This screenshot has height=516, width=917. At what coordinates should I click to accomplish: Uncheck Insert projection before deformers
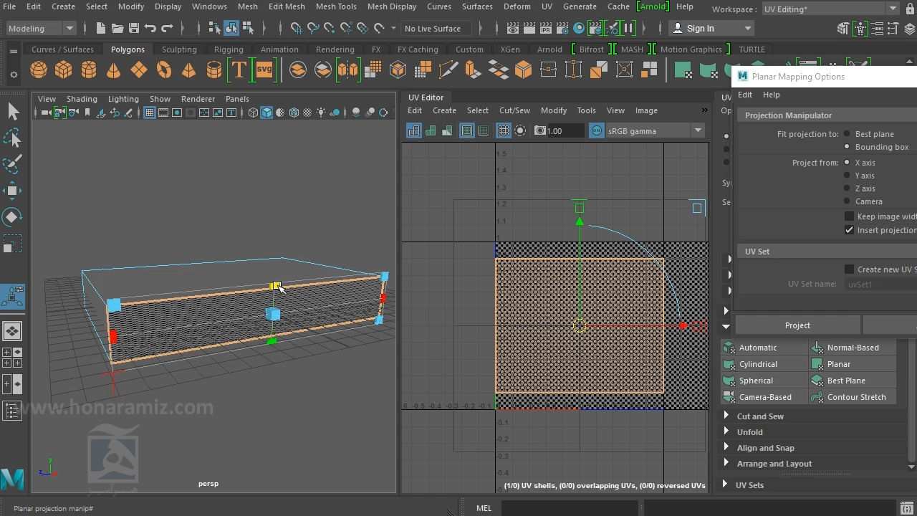849,230
